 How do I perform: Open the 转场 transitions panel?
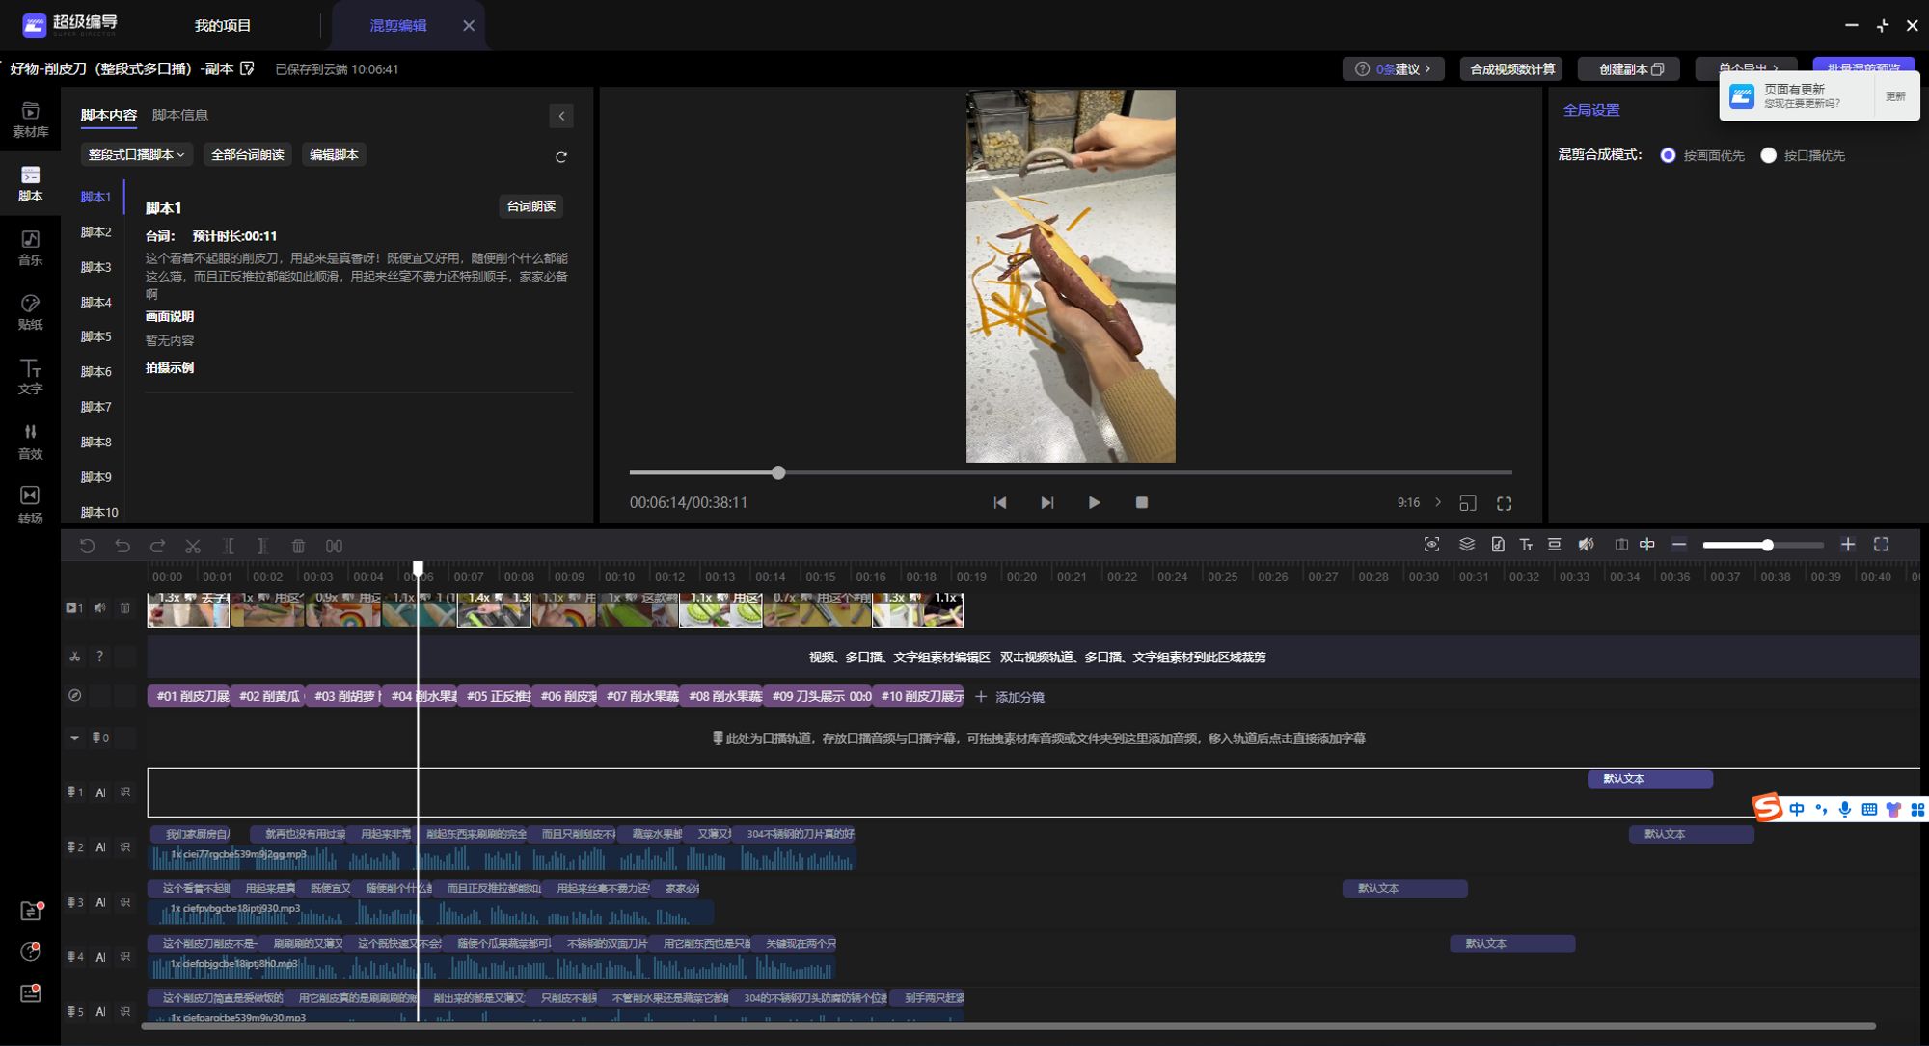[x=30, y=505]
